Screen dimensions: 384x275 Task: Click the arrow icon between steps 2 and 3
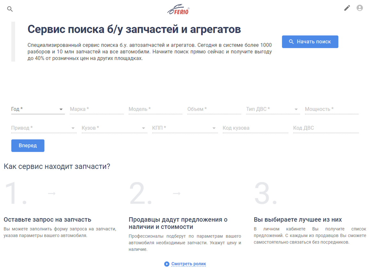(x=176, y=193)
